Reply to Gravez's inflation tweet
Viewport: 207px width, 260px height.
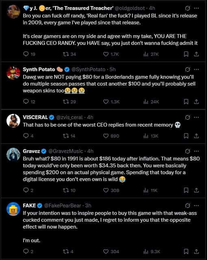point(26,190)
